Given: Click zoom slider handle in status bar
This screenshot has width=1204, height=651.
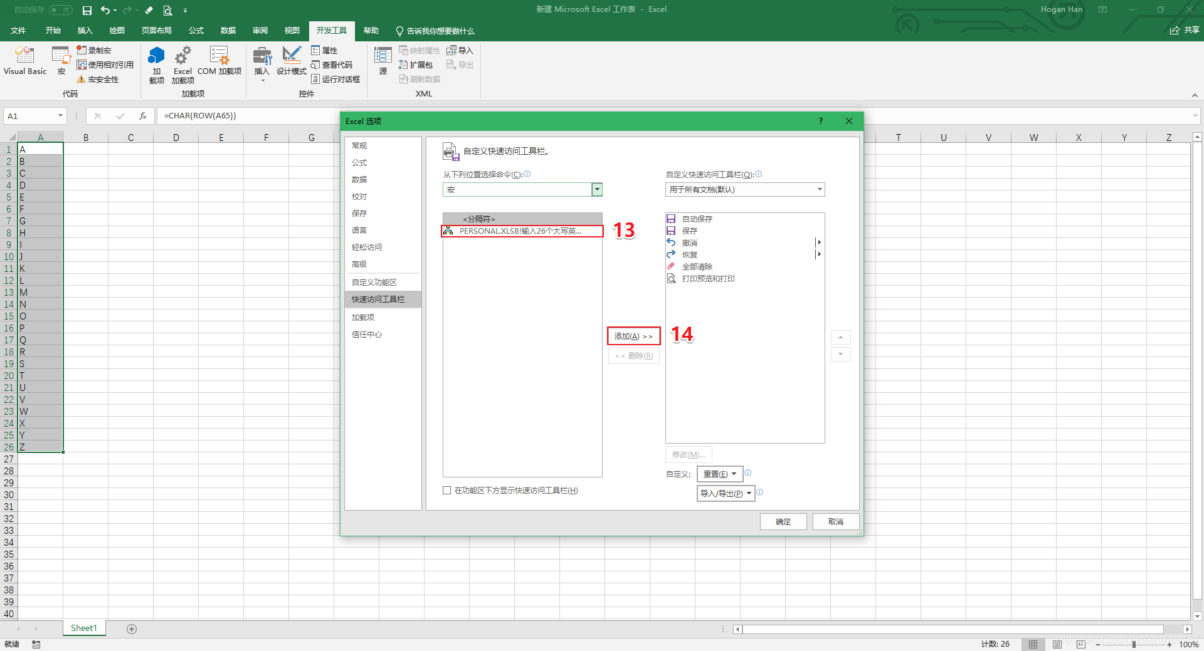Looking at the screenshot, I should click(x=1134, y=644).
